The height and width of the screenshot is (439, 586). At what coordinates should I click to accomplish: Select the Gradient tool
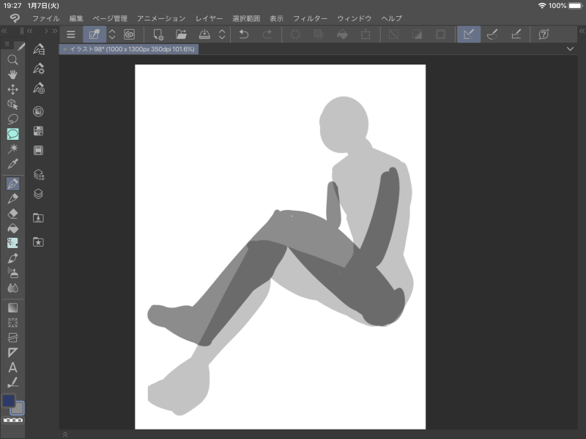coord(12,308)
